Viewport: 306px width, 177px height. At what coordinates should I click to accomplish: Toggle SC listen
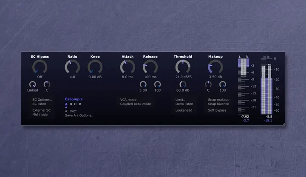point(39,104)
